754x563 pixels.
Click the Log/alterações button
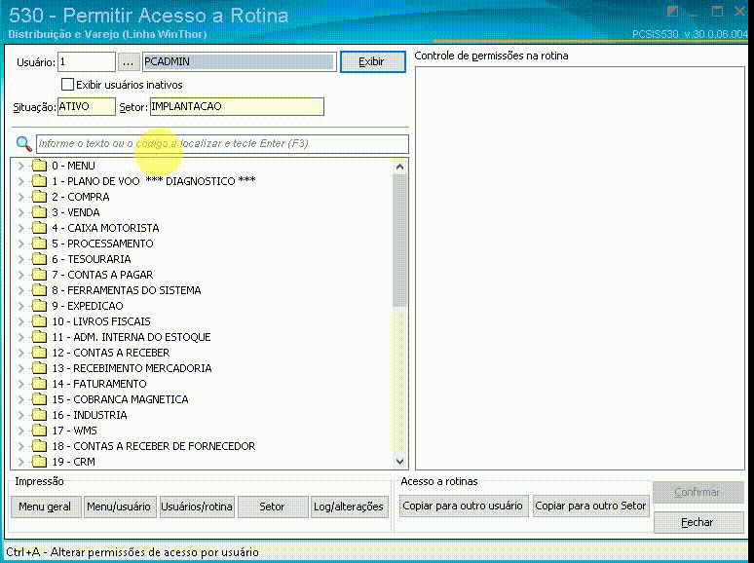tap(349, 507)
